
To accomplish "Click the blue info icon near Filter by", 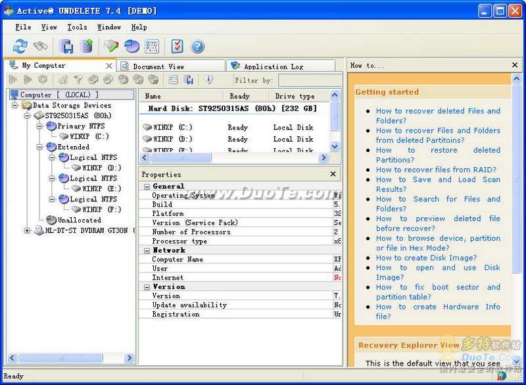I will [x=208, y=80].
